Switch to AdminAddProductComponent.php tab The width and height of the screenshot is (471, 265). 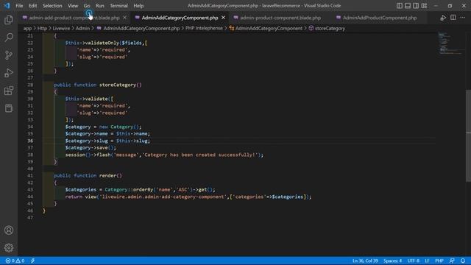pos(380,18)
